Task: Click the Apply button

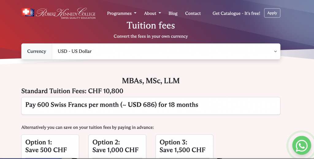Action: pyautogui.click(x=272, y=13)
